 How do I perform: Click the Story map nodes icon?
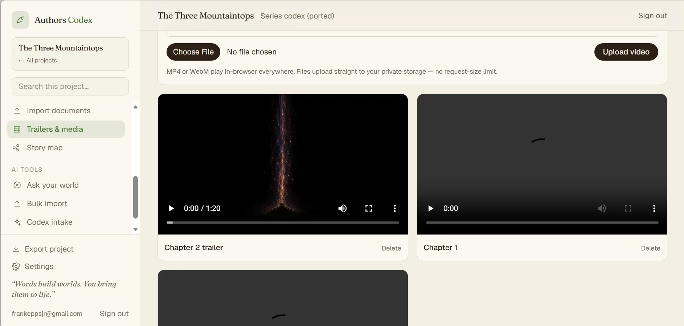(x=16, y=148)
